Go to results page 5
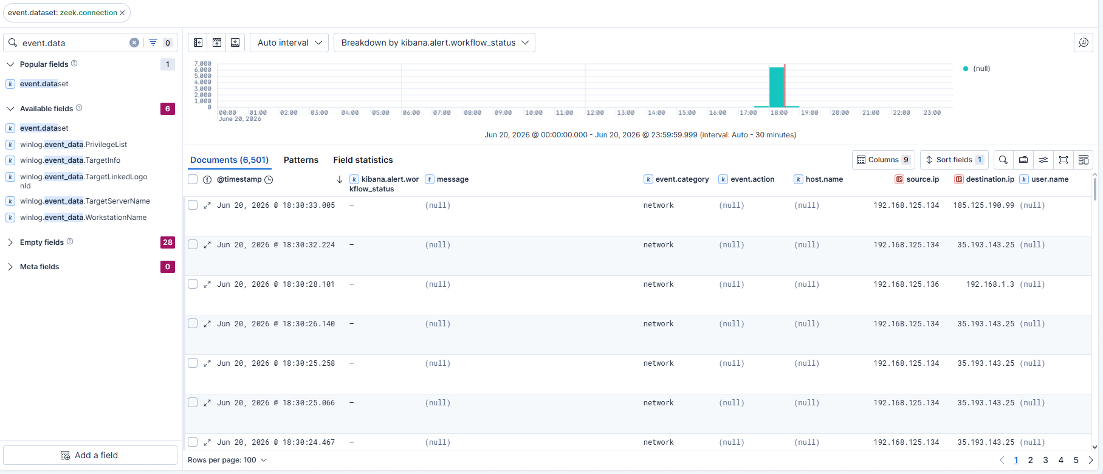 click(x=1076, y=460)
